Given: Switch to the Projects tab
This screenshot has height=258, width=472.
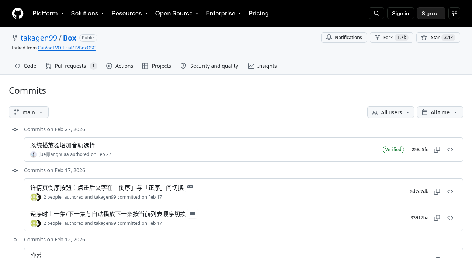Looking at the screenshot, I should point(157,66).
